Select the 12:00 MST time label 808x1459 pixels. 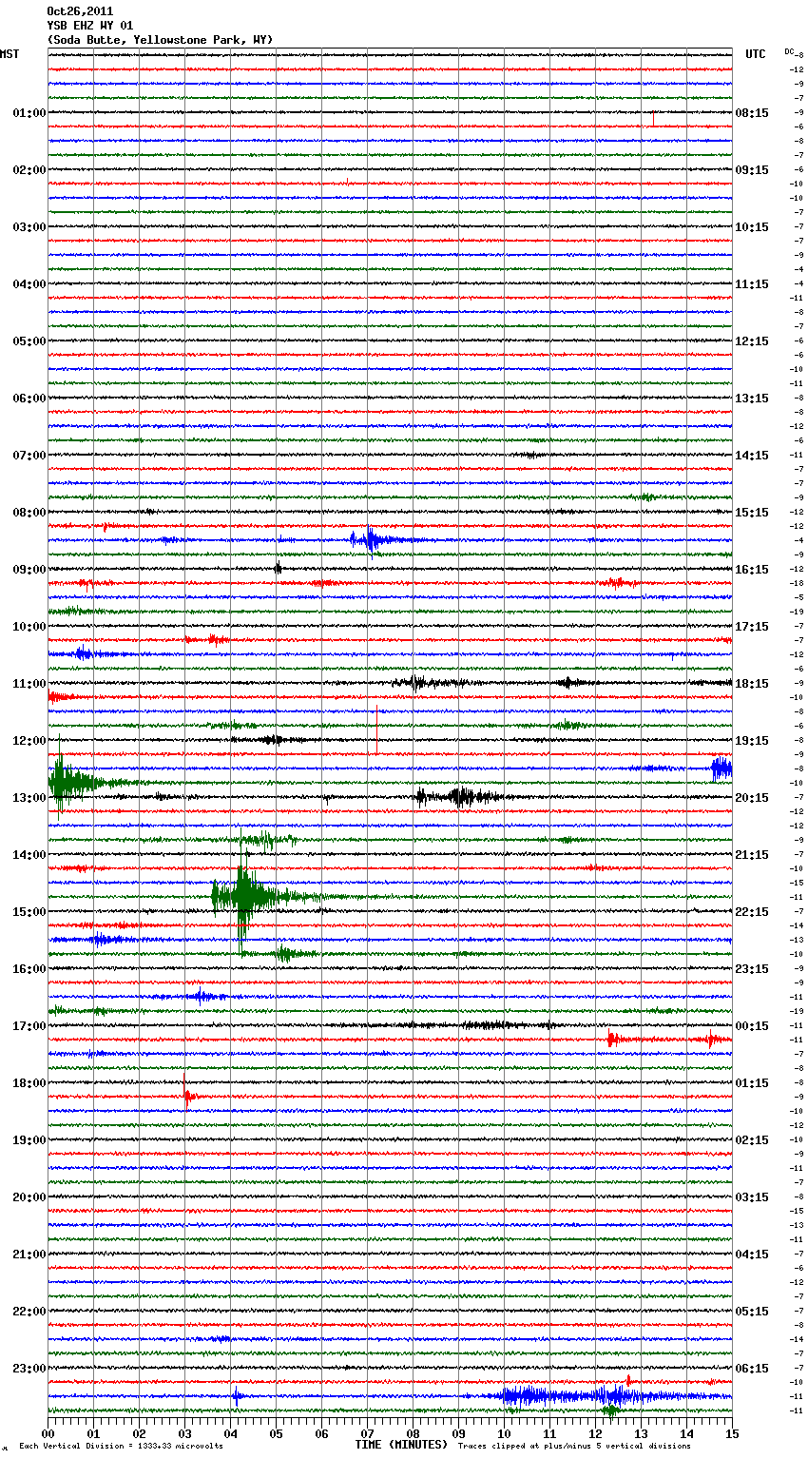[x=29, y=741]
